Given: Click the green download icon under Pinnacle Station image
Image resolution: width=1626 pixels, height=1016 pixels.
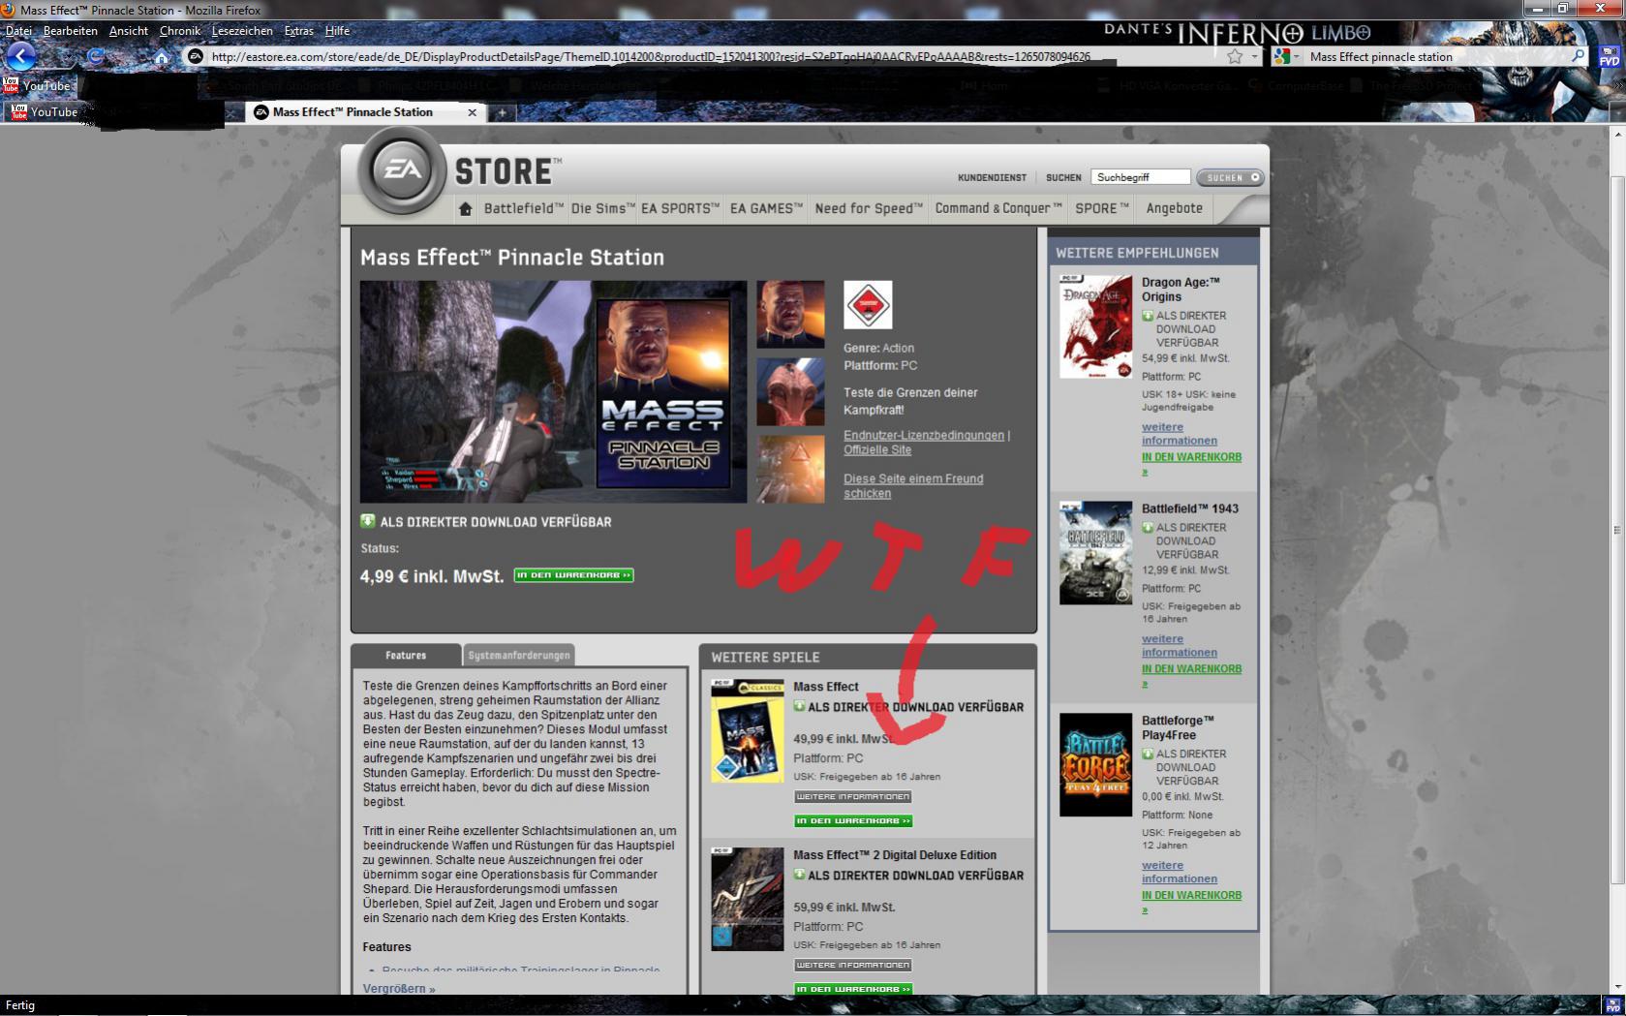Looking at the screenshot, I should 367,521.
